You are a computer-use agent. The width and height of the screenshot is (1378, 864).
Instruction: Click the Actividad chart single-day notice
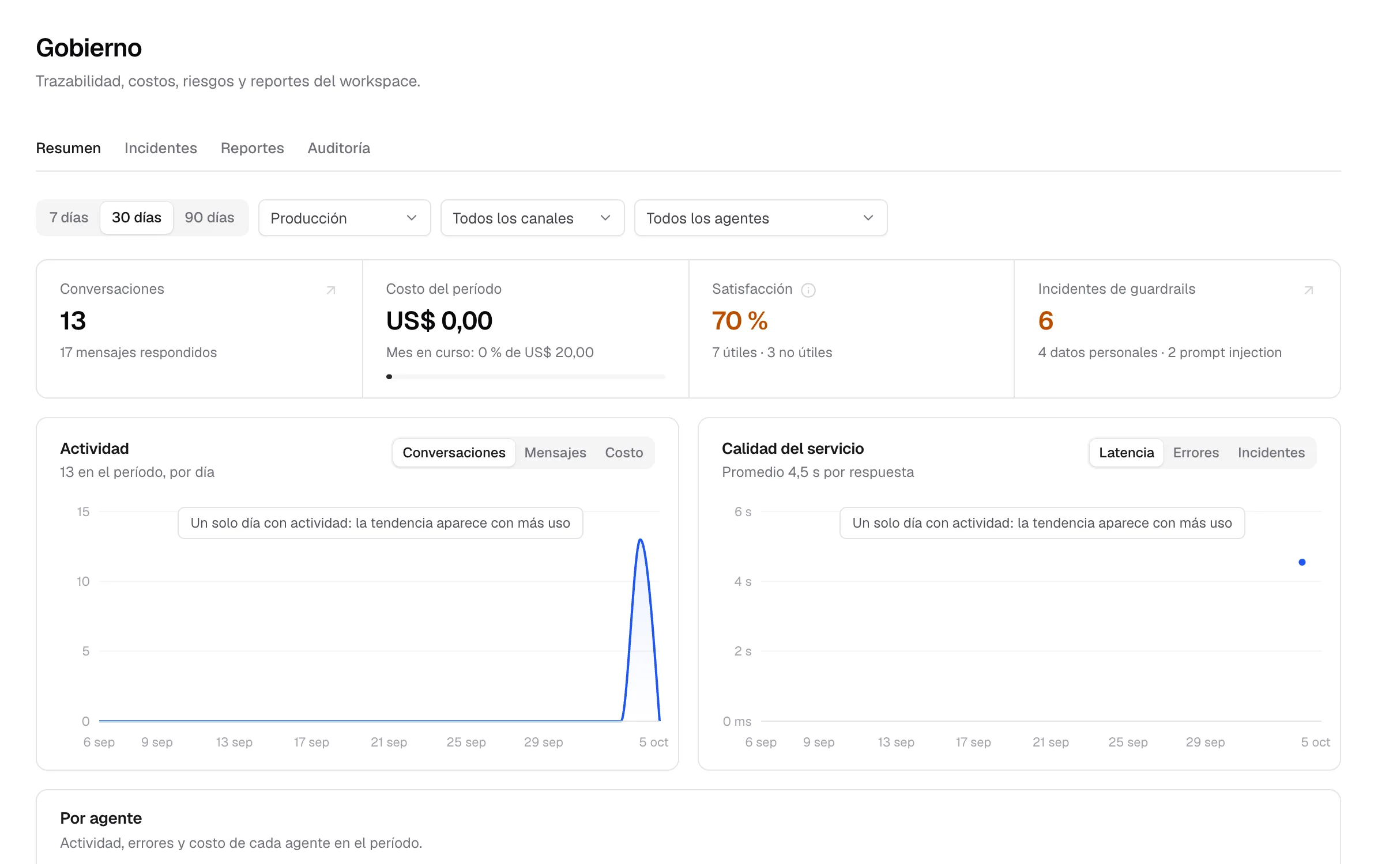[x=380, y=523]
